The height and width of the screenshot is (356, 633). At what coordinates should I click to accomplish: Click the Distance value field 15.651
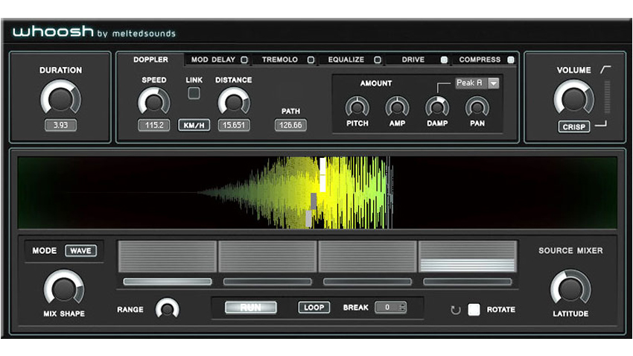[x=234, y=125]
